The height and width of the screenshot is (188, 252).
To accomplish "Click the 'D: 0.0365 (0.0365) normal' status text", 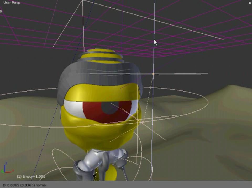I will [25, 185].
